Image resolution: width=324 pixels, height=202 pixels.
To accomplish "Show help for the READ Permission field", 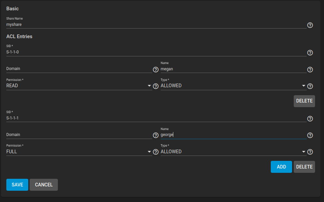I will (x=155, y=86).
